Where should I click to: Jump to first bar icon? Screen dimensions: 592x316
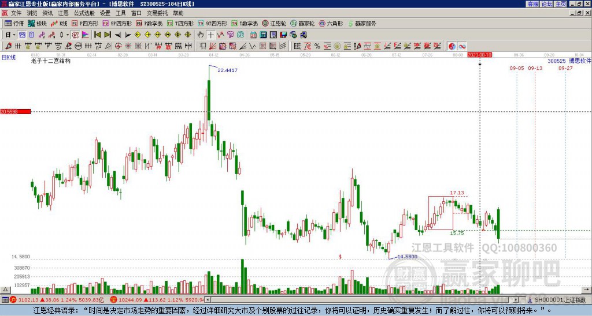(x=97, y=35)
